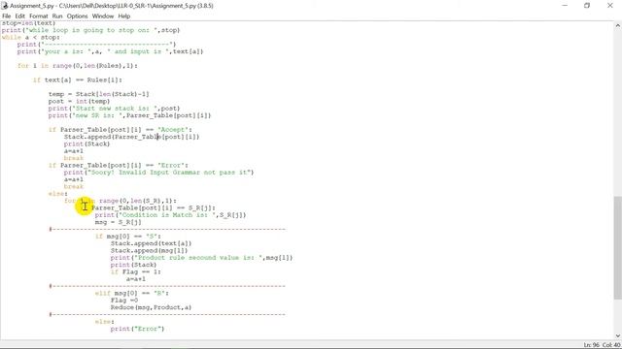
Task: Click the print 'new SR is' line
Action: point(129,115)
